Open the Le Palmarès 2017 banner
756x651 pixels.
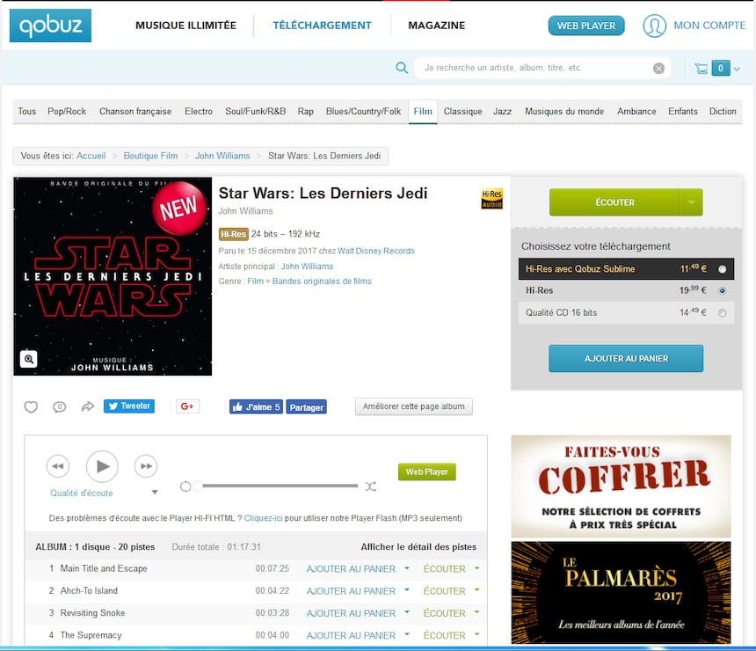pyautogui.click(x=621, y=593)
